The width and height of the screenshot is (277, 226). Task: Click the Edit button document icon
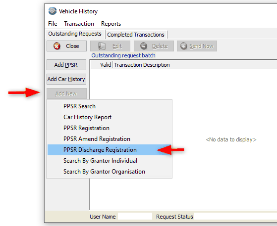[102, 46]
